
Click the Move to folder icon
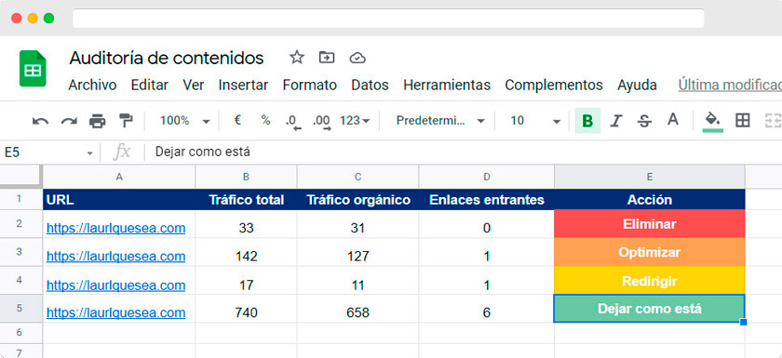pyautogui.click(x=327, y=58)
